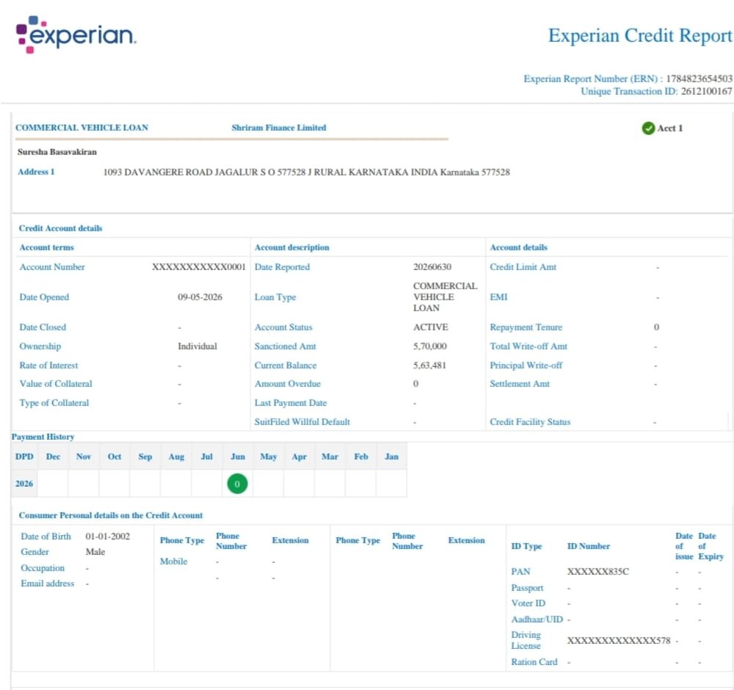Click Gender value Male
Screen dimensions: 734x690
(95, 552)
